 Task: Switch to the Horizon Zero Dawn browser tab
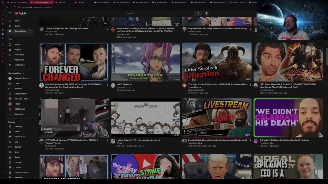click(x=237, y=2)
